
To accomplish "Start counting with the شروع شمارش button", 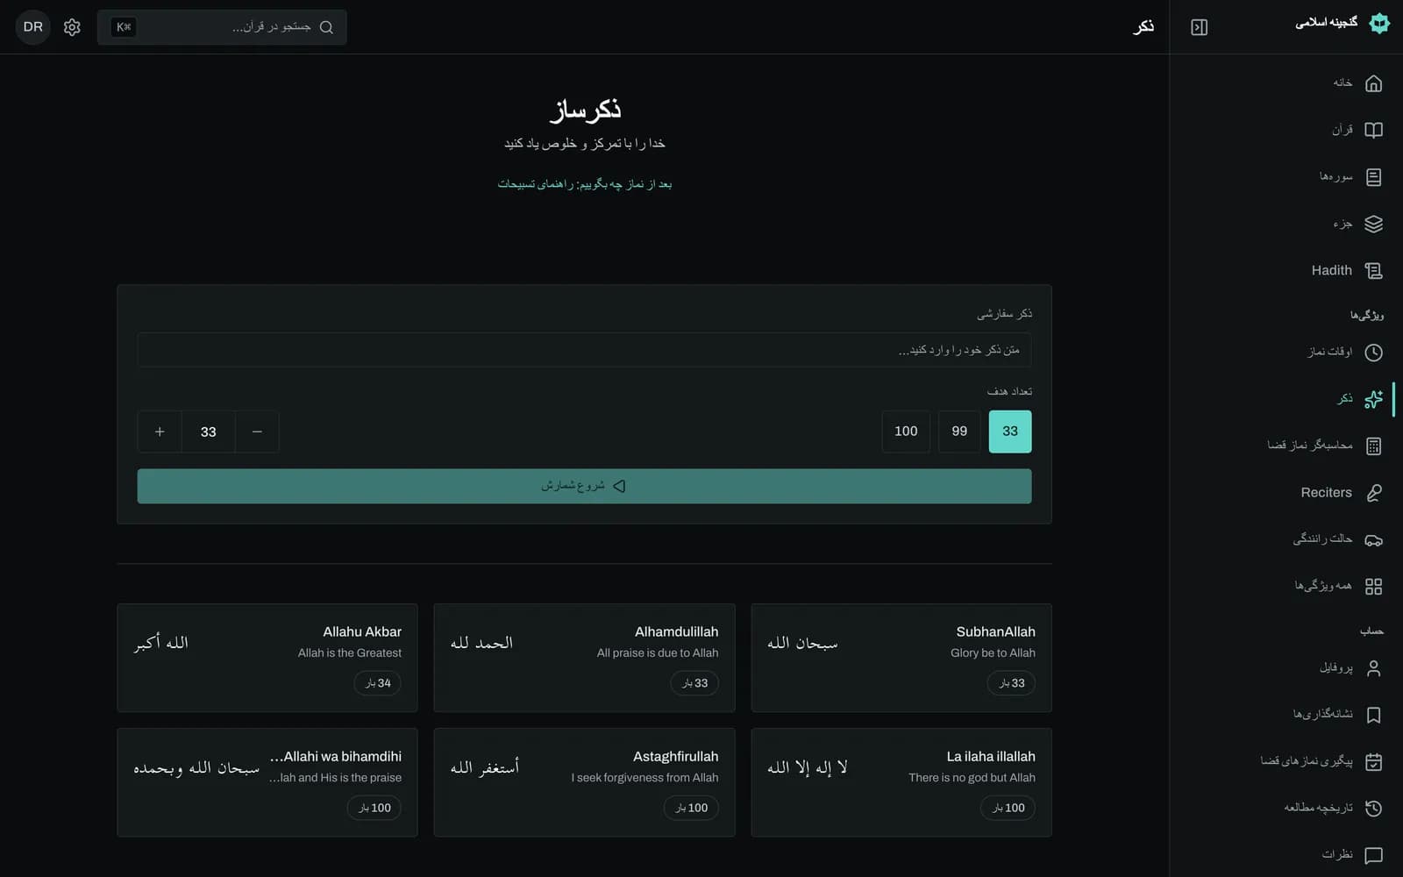I will click(584, 486).
